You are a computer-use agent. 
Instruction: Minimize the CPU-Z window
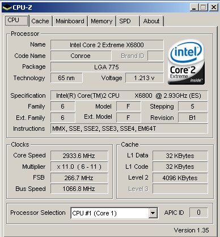[x=194, y=7]
